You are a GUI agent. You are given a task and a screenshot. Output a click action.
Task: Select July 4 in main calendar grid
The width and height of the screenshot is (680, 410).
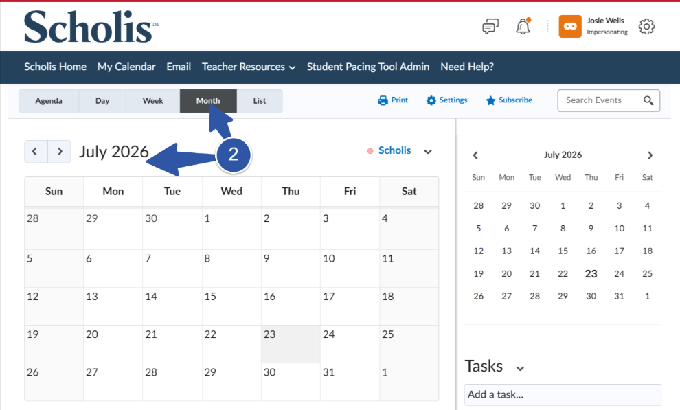pyautogui.click(x=409, y=229)
